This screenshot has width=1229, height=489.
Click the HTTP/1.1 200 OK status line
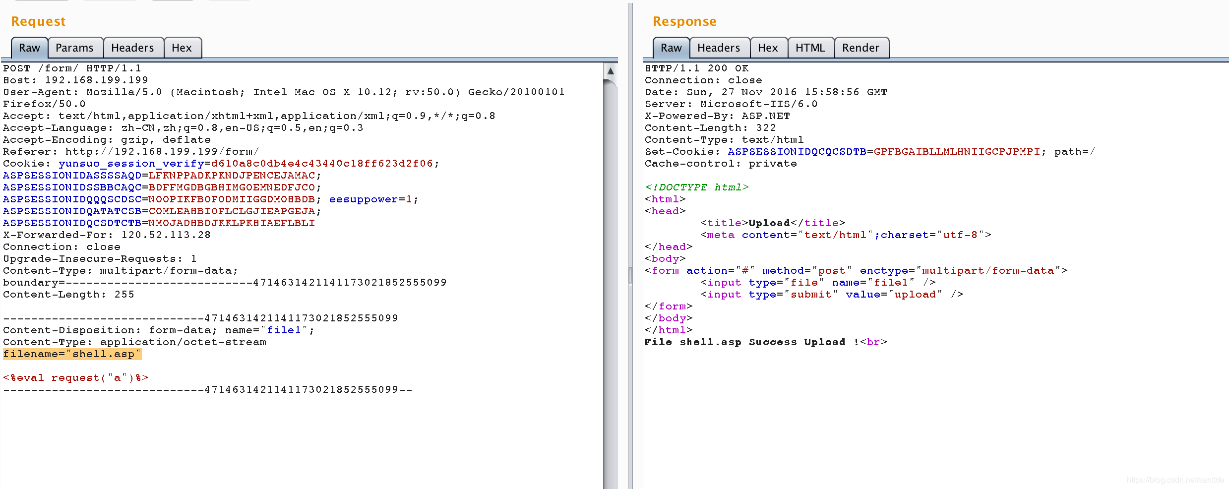click(696, 68)
